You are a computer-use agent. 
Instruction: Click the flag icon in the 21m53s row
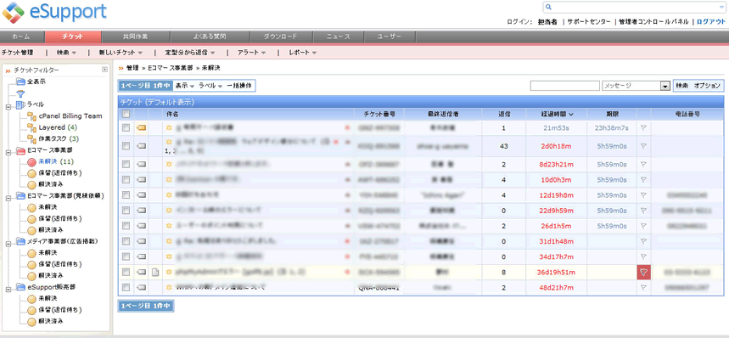[644, 128]
